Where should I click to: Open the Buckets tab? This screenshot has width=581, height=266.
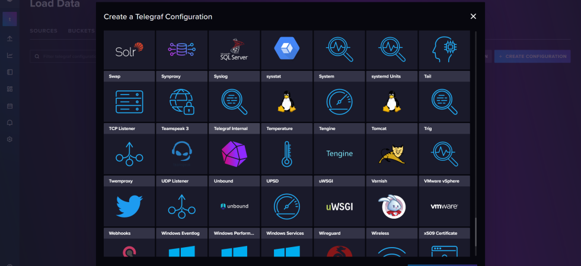(81, 30)
